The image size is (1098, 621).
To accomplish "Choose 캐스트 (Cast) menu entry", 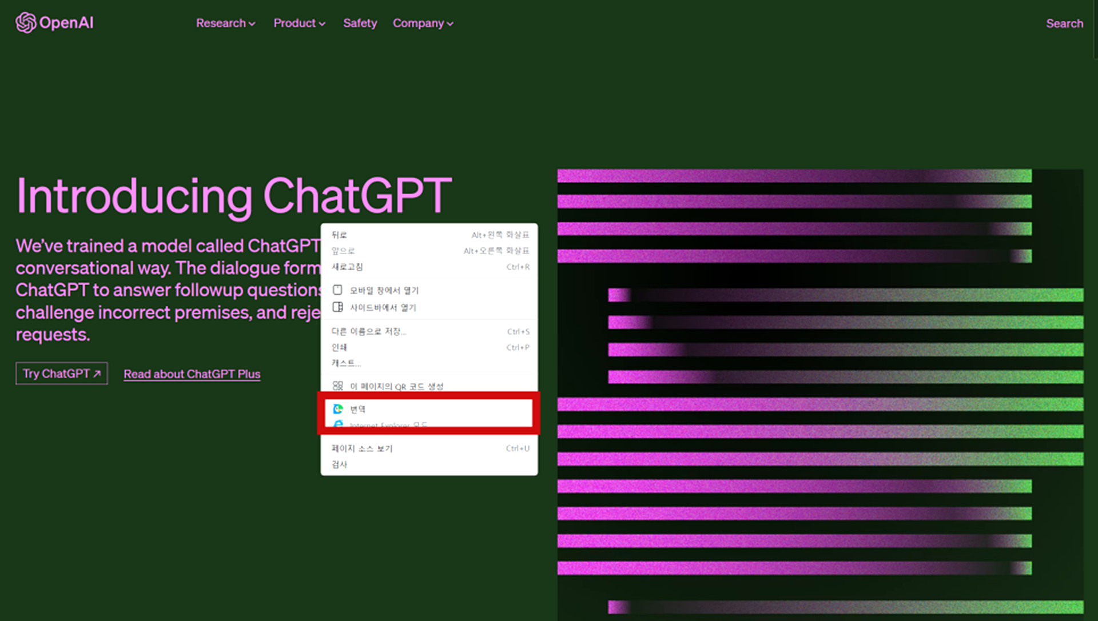I will point(346,363).
